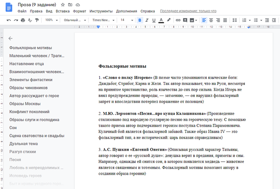Run spell check icon
This screenshot has height=189, width=280.
30,20
